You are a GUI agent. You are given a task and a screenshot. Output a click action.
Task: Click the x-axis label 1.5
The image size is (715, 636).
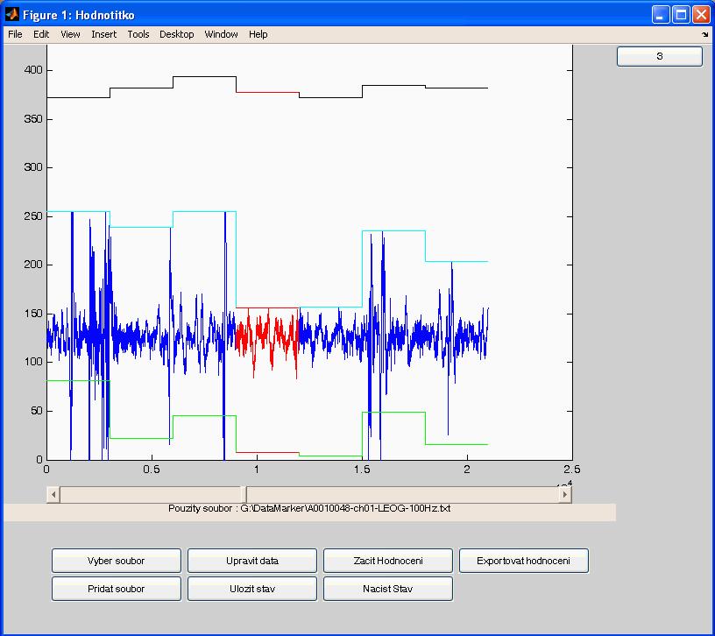[362, 470]
